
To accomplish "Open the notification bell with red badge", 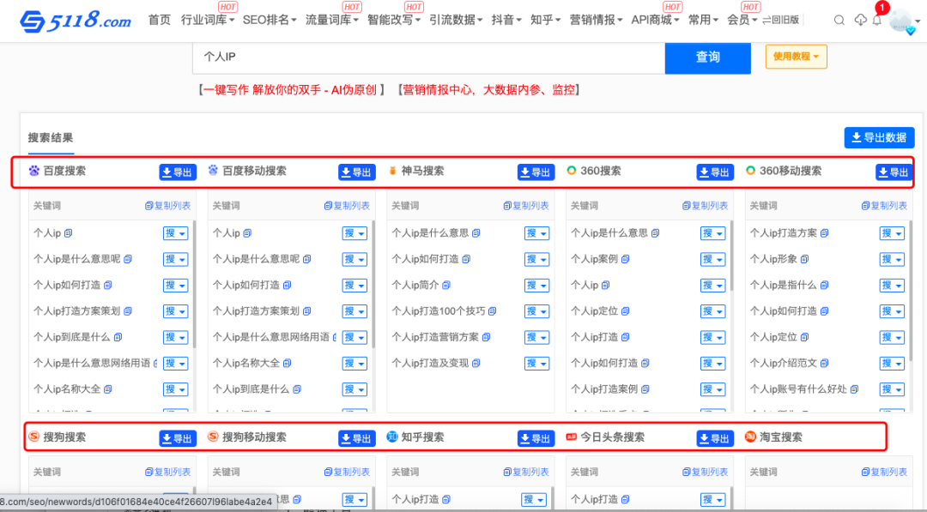I will click(877, 19).
